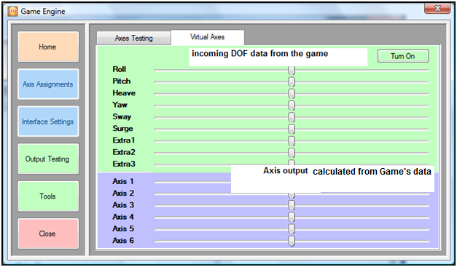
Task: Click the Sway slider thumb
Action: pos(292,118)
